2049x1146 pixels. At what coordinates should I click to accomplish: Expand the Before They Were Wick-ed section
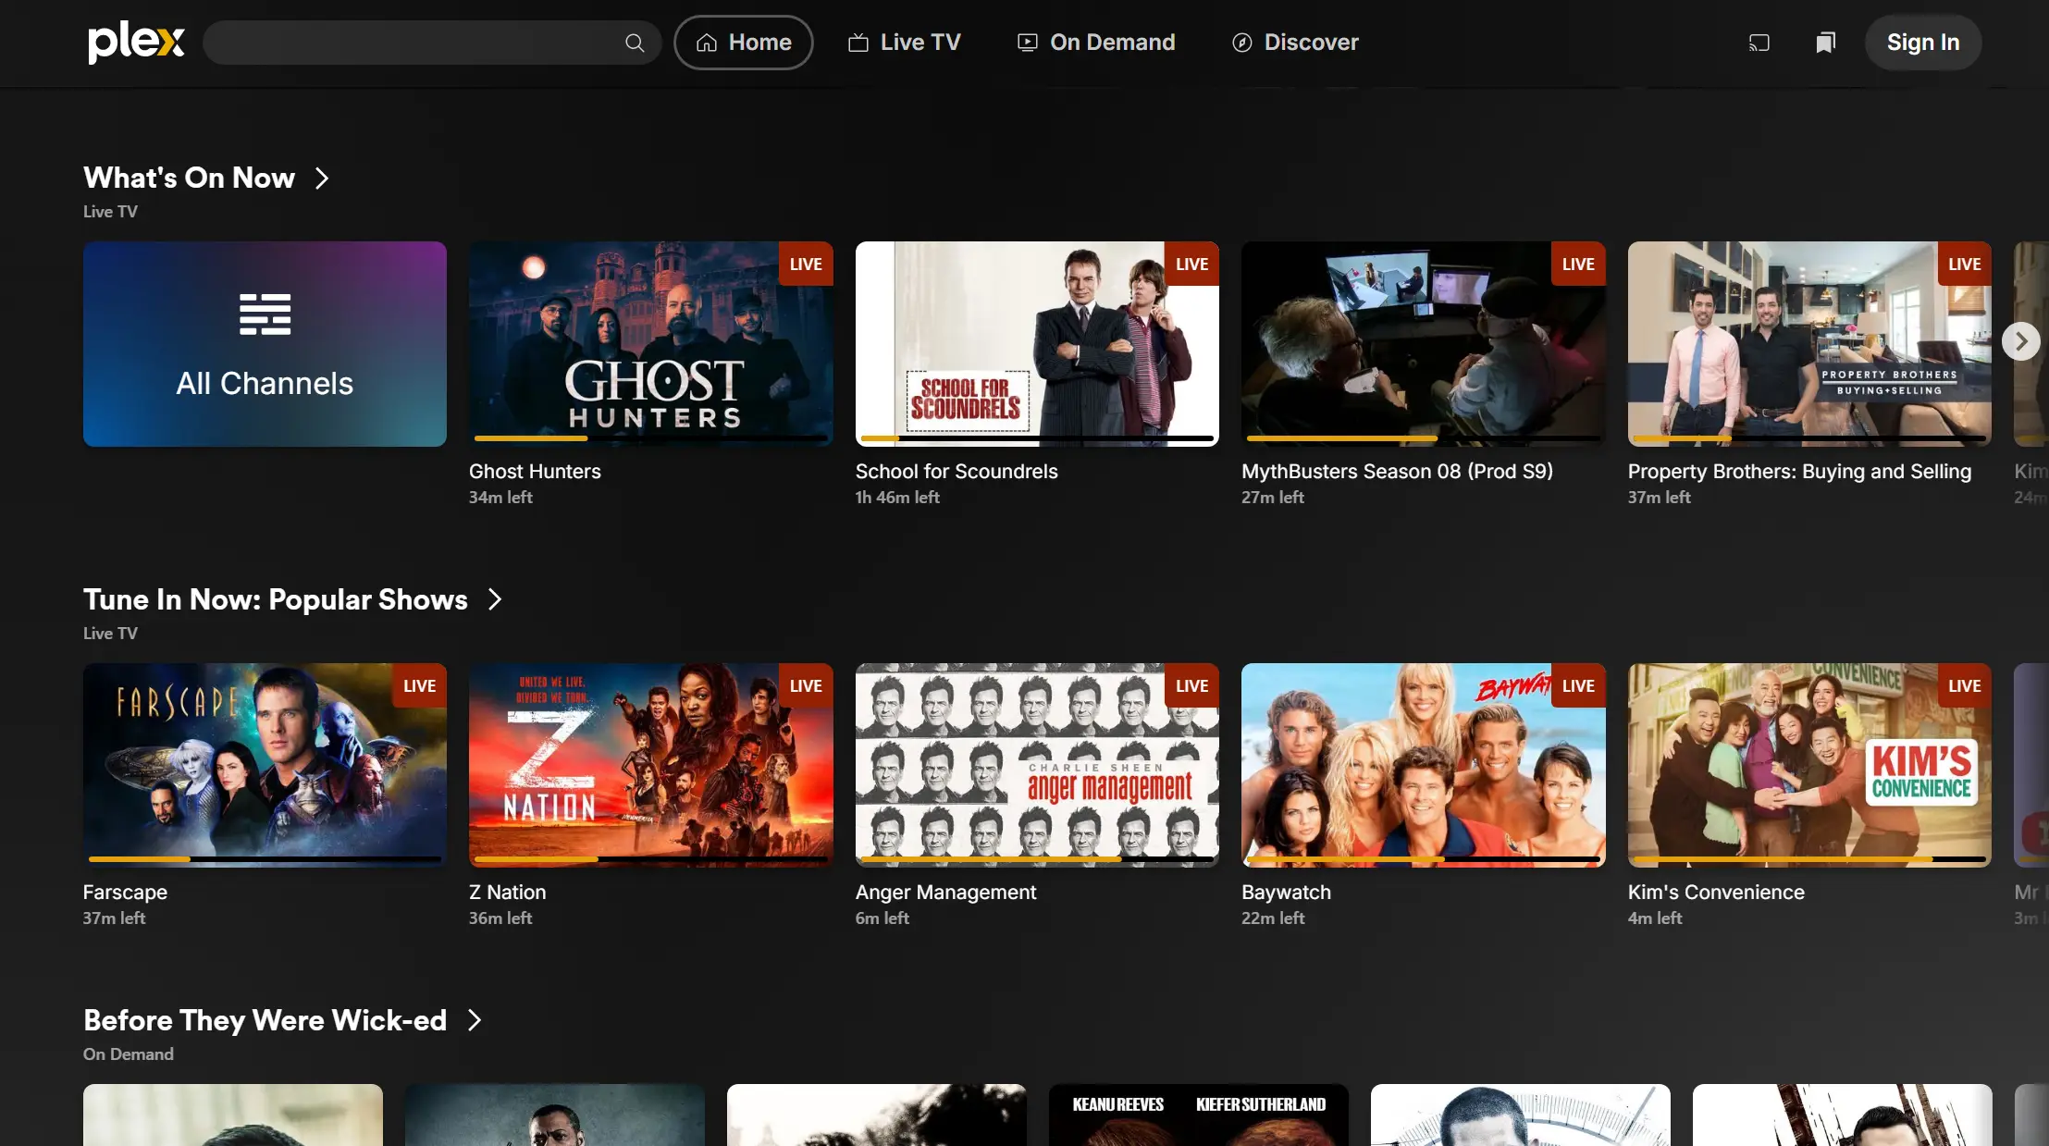pos(475,1020)
